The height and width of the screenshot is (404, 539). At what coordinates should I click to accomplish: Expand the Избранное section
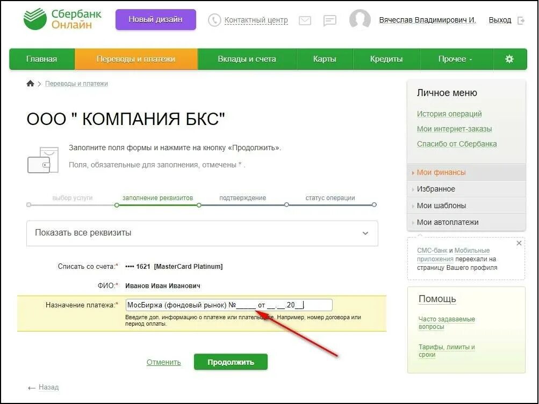466,189
